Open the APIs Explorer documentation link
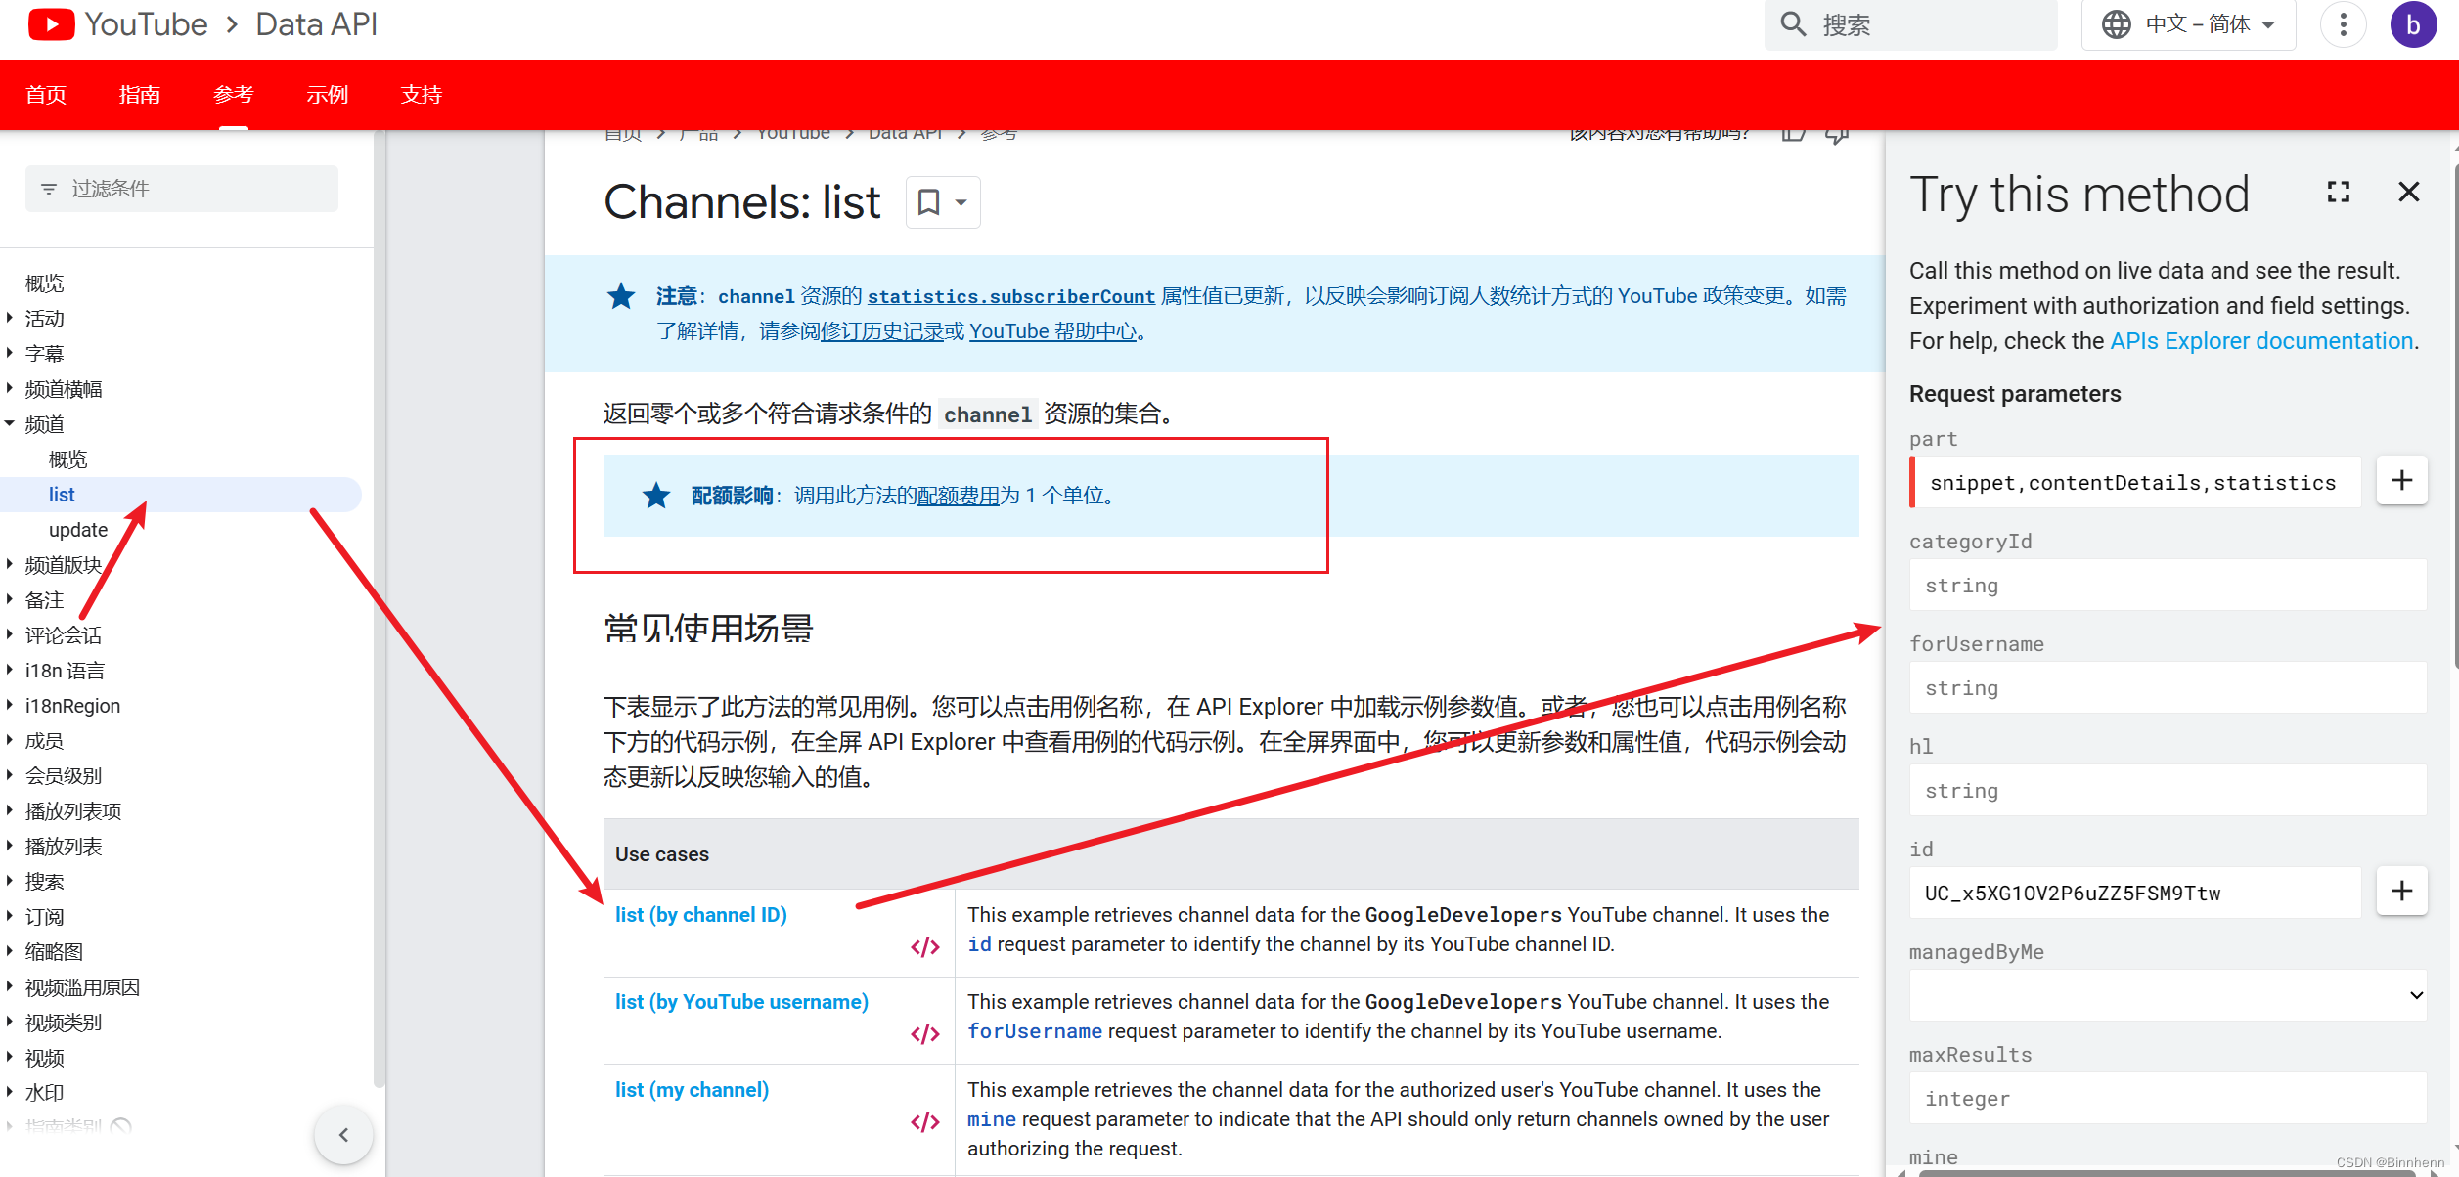This screenshot has height=1177, width=2459. [2259, 340]
